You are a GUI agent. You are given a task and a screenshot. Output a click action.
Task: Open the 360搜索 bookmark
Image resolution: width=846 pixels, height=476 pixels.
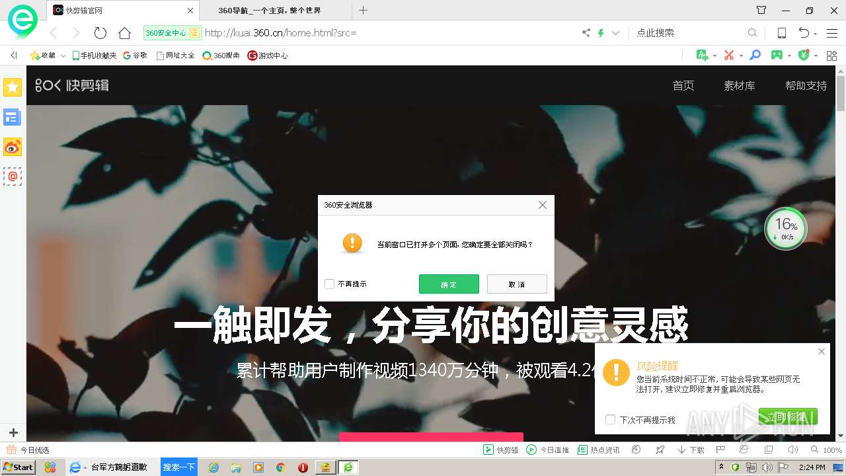[x=221, y=56]
